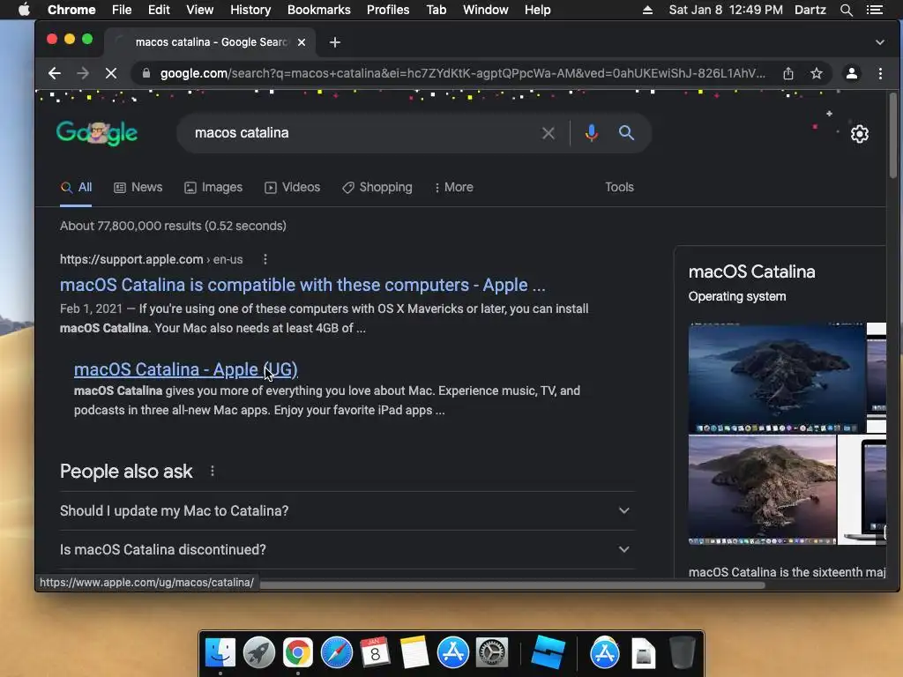903x677 pixels.
Task: Start voice search microphone
Action: (592, 133)
